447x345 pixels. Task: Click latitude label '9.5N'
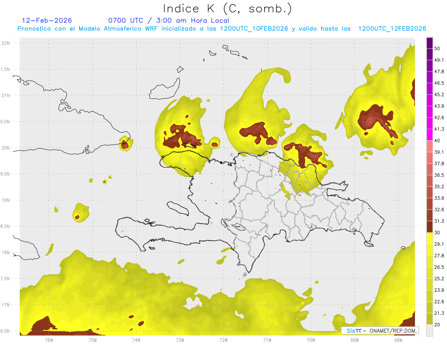tap(6, 174)
